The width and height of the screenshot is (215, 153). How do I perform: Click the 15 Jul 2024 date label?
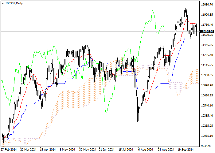pyautogui.click(x=126, y=150)
